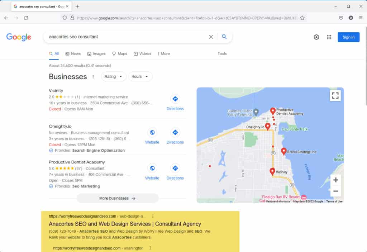Open the Google apps grid
Screen dimensions: 367x252
pyautogui.click(x=329, y=37)
